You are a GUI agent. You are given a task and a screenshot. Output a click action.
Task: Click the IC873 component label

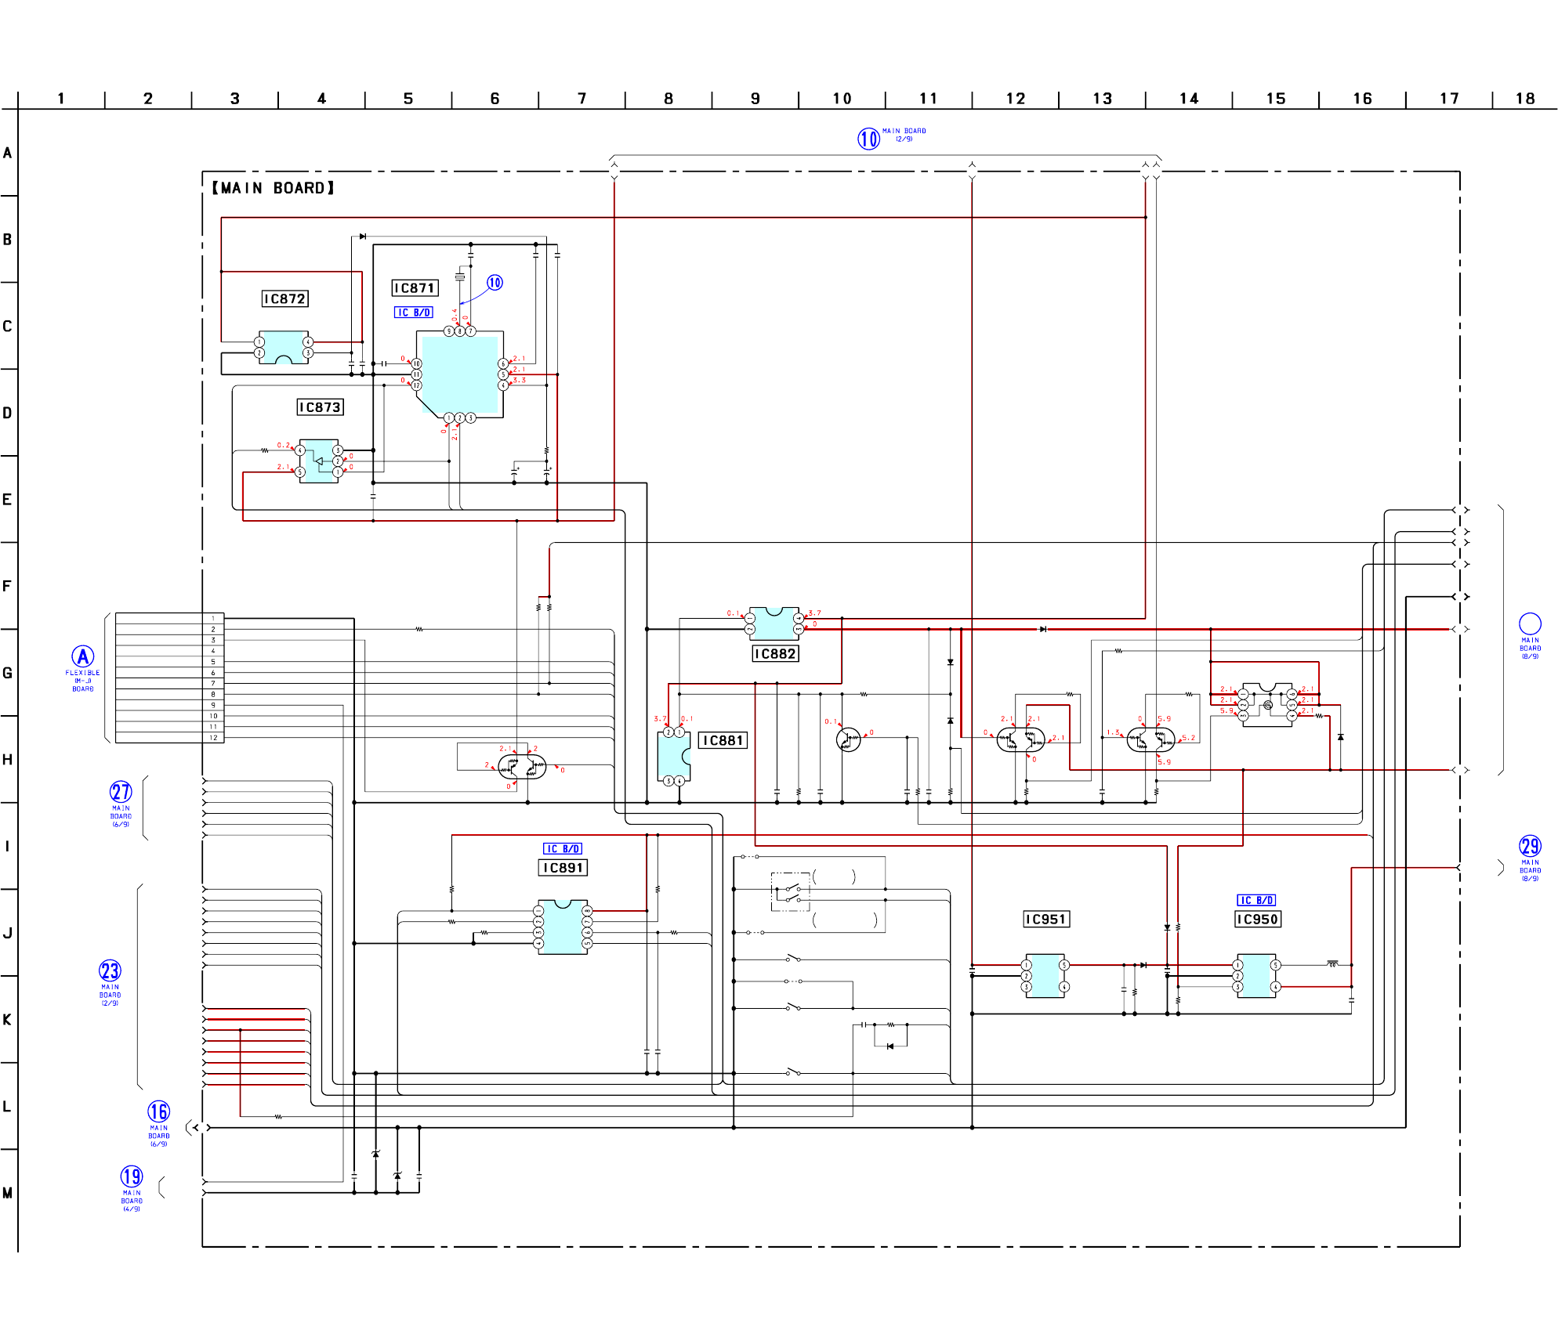pyautogui.click(x=320, y=407)
